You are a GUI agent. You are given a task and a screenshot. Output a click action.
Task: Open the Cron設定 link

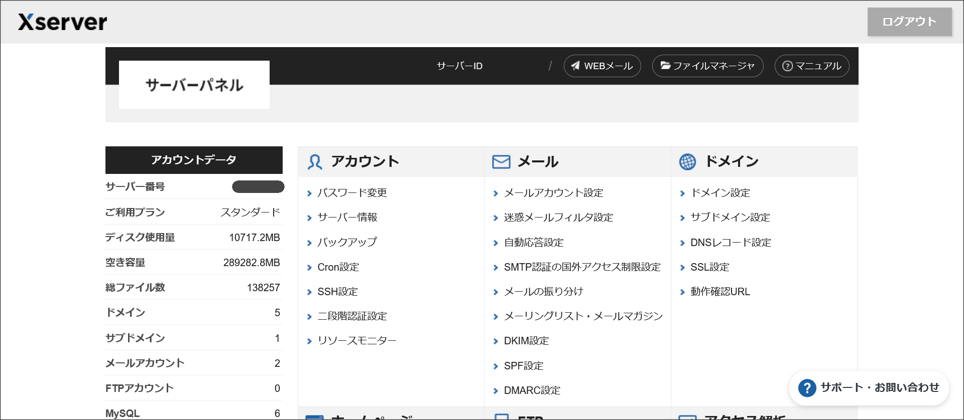(338, 267)
